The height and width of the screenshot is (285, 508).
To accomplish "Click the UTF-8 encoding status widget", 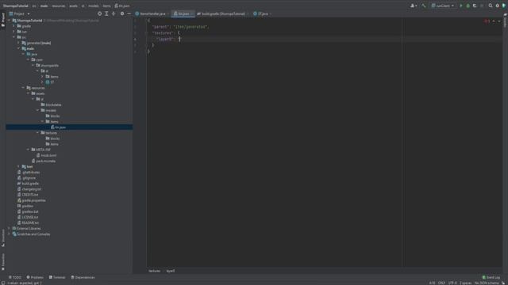I will pyautogui.click(x=452, y=283).
